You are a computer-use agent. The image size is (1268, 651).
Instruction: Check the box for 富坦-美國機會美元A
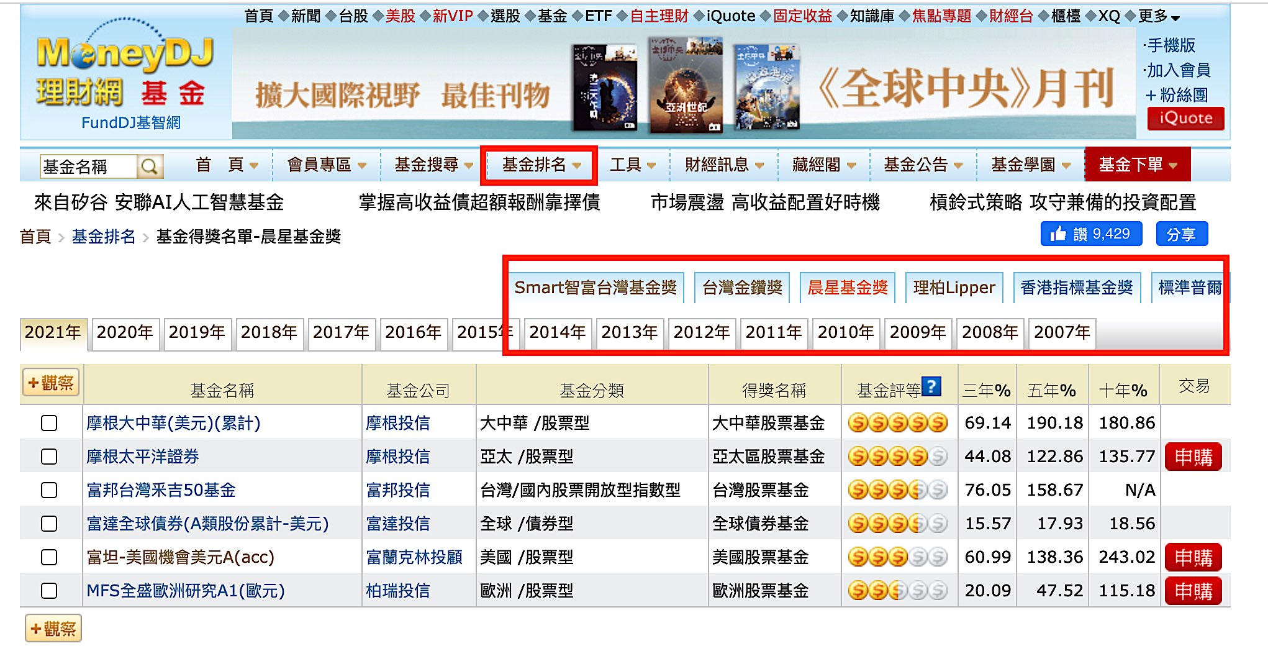pyautogui.click(x=49, y=557)
